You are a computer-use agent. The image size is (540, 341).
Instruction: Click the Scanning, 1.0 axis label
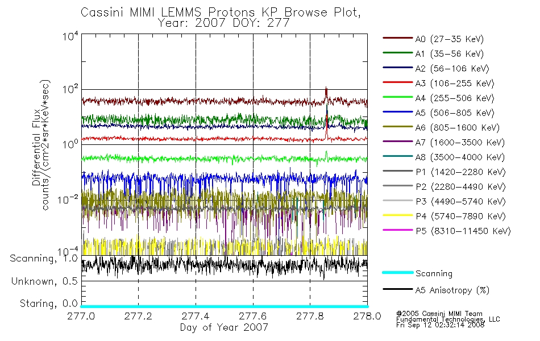[44, 259]
